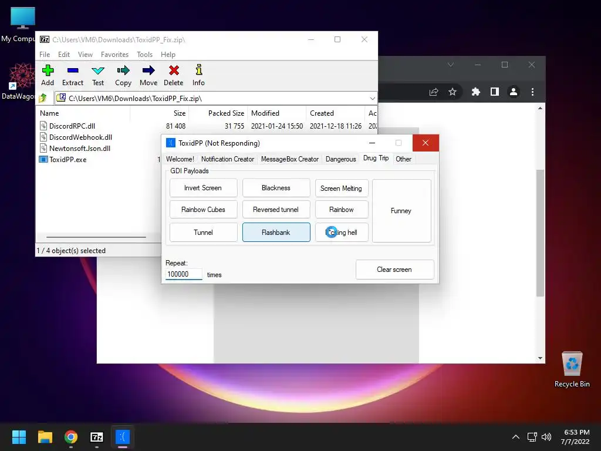
Task: Switch to the Notification Creator tab
Action: pyautogui.click(x=228, y=159)
